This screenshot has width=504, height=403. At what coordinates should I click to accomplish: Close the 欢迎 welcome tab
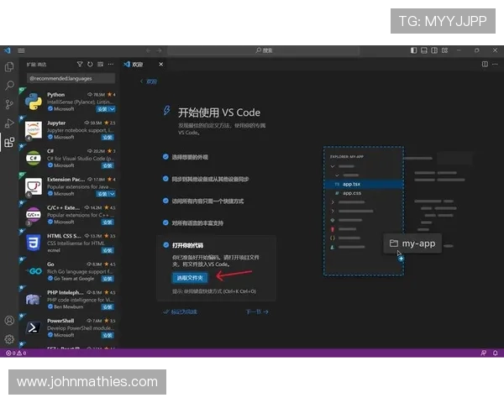[x=161, y=65]
